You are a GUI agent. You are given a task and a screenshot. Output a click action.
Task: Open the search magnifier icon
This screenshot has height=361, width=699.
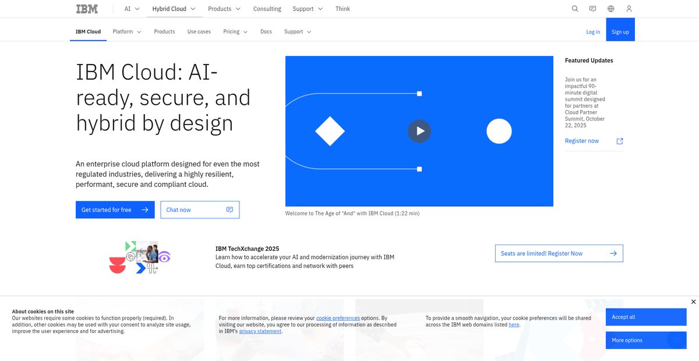[x=575, y=9]
